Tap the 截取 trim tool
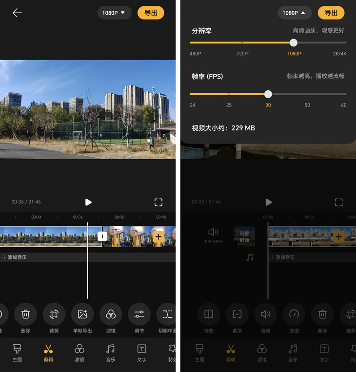Viewport: 356px width, 372px height. (237, 318)
